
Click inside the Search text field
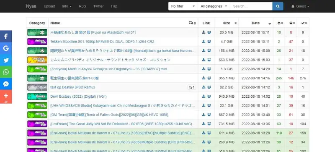[251, 6]
